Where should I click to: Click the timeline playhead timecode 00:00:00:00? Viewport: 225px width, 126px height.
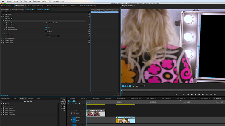point(73,101)
